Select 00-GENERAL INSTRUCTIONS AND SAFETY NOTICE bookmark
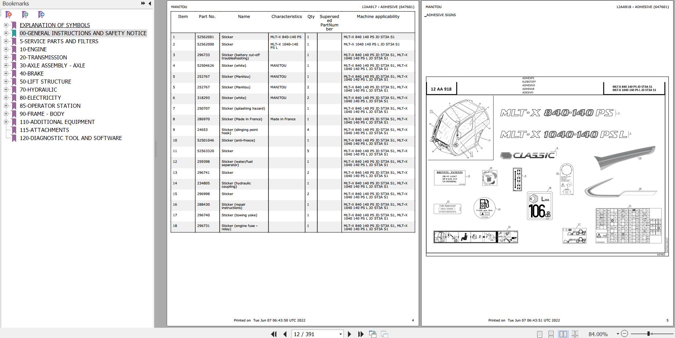675x338 pixels. (x=83, y=33)
